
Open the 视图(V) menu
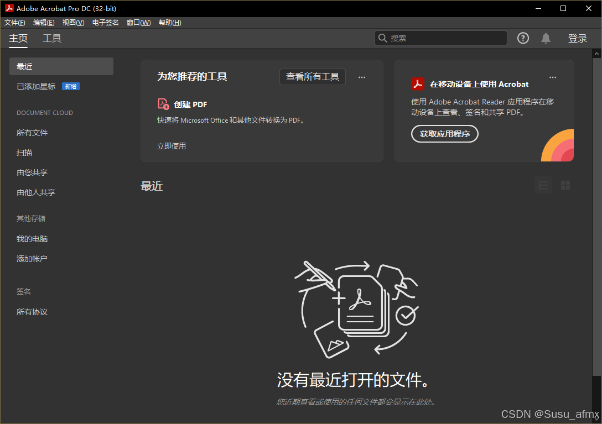pyautogui.click(x=74, y=23)
